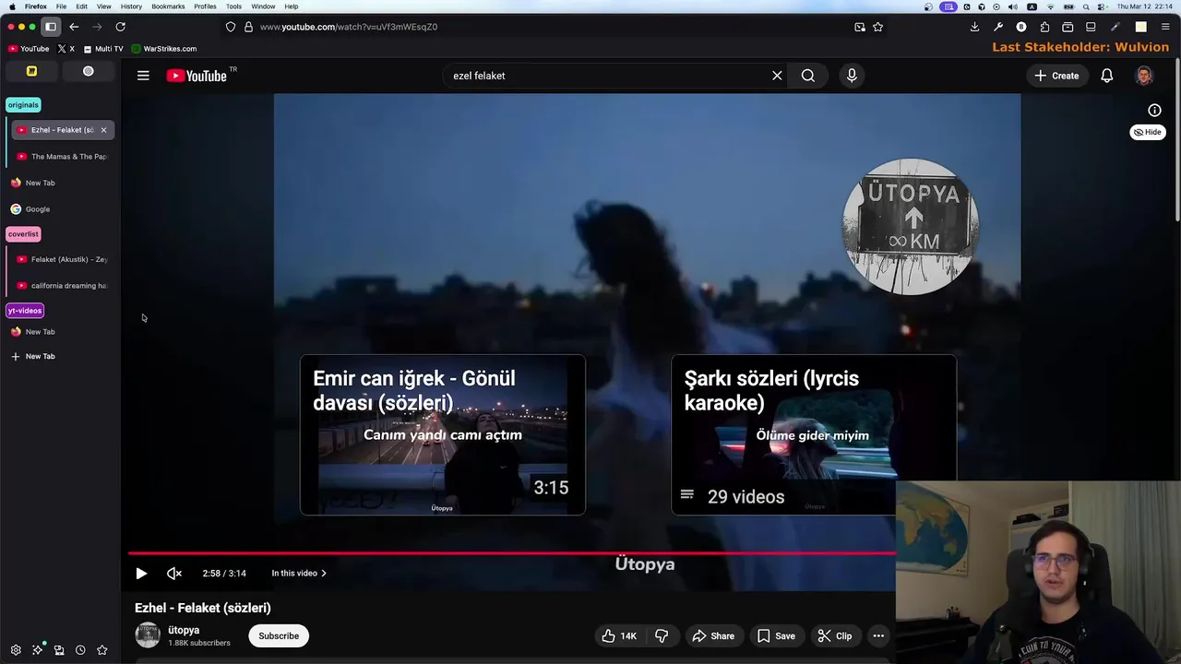This screenshot has height=664, width=1181.
Task: Switch to Felaket (Akustik) tab
Action: pos(63,259)
